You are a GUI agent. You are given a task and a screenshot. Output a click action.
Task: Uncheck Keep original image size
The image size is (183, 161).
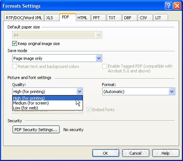click(x=14, y=44)
